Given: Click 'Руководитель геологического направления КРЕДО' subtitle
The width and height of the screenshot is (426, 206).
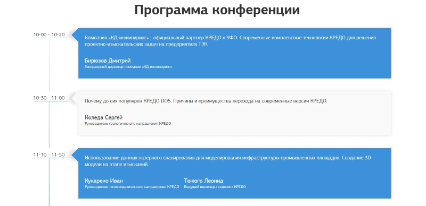Looking at the screenshot, I should click(x=128, y=124).
